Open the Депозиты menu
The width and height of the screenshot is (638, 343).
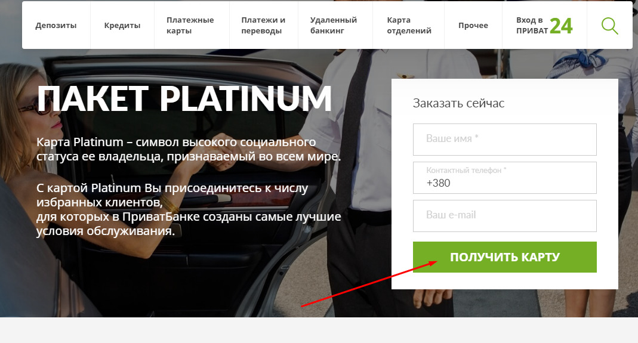click(56, 25)
